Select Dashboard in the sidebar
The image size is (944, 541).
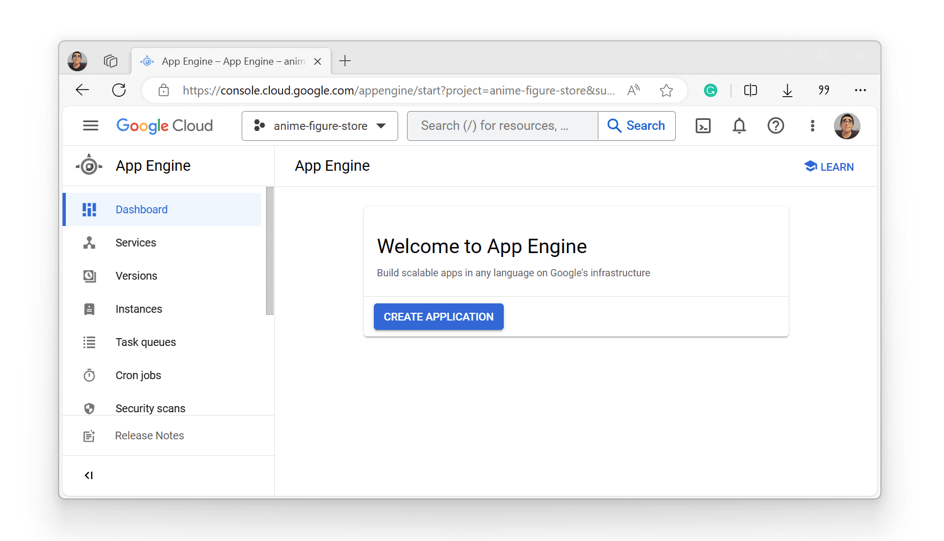pyautogui.click(x=162, y=209)
